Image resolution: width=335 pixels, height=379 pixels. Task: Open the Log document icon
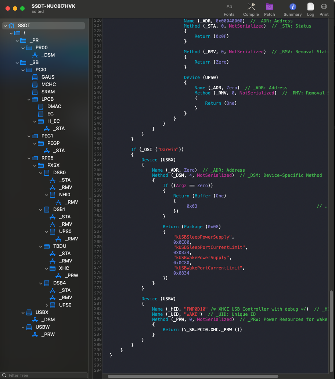[x=311, y=7]
